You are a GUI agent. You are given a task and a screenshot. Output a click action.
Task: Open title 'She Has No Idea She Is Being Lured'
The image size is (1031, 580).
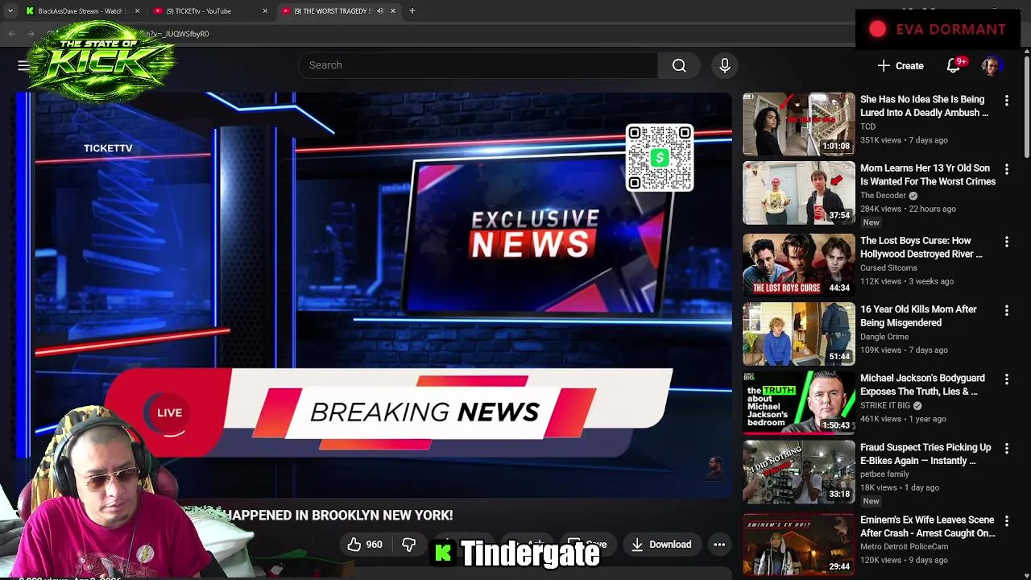924,106
